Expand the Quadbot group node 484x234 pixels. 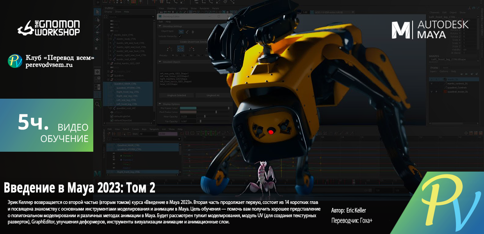[108, 75]
